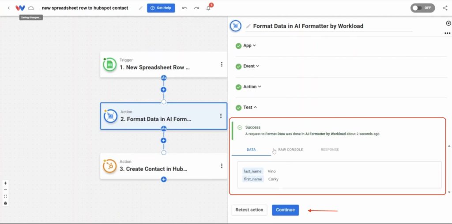Click the Continue button

286,210
